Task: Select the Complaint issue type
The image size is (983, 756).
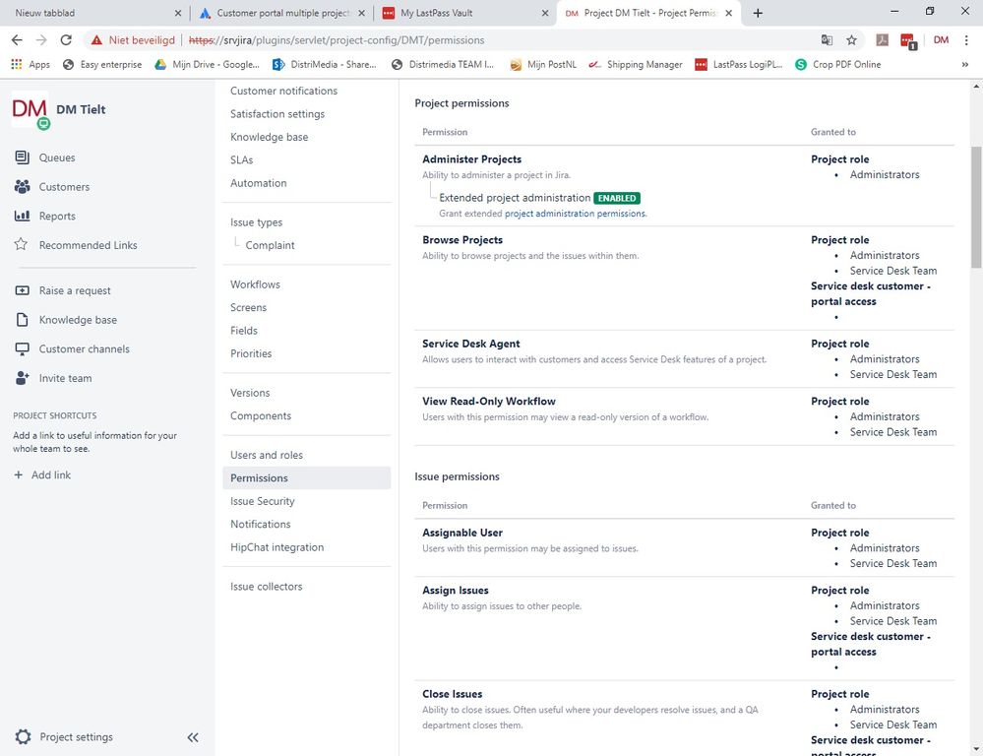Action: pyautogui.click(x=270, y=245)
